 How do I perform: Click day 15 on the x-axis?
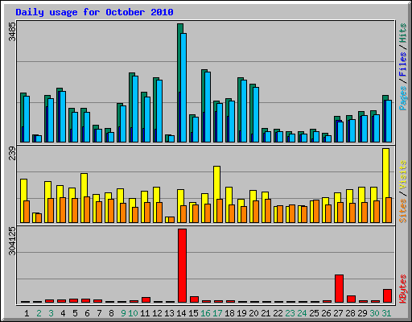point(193,313)
